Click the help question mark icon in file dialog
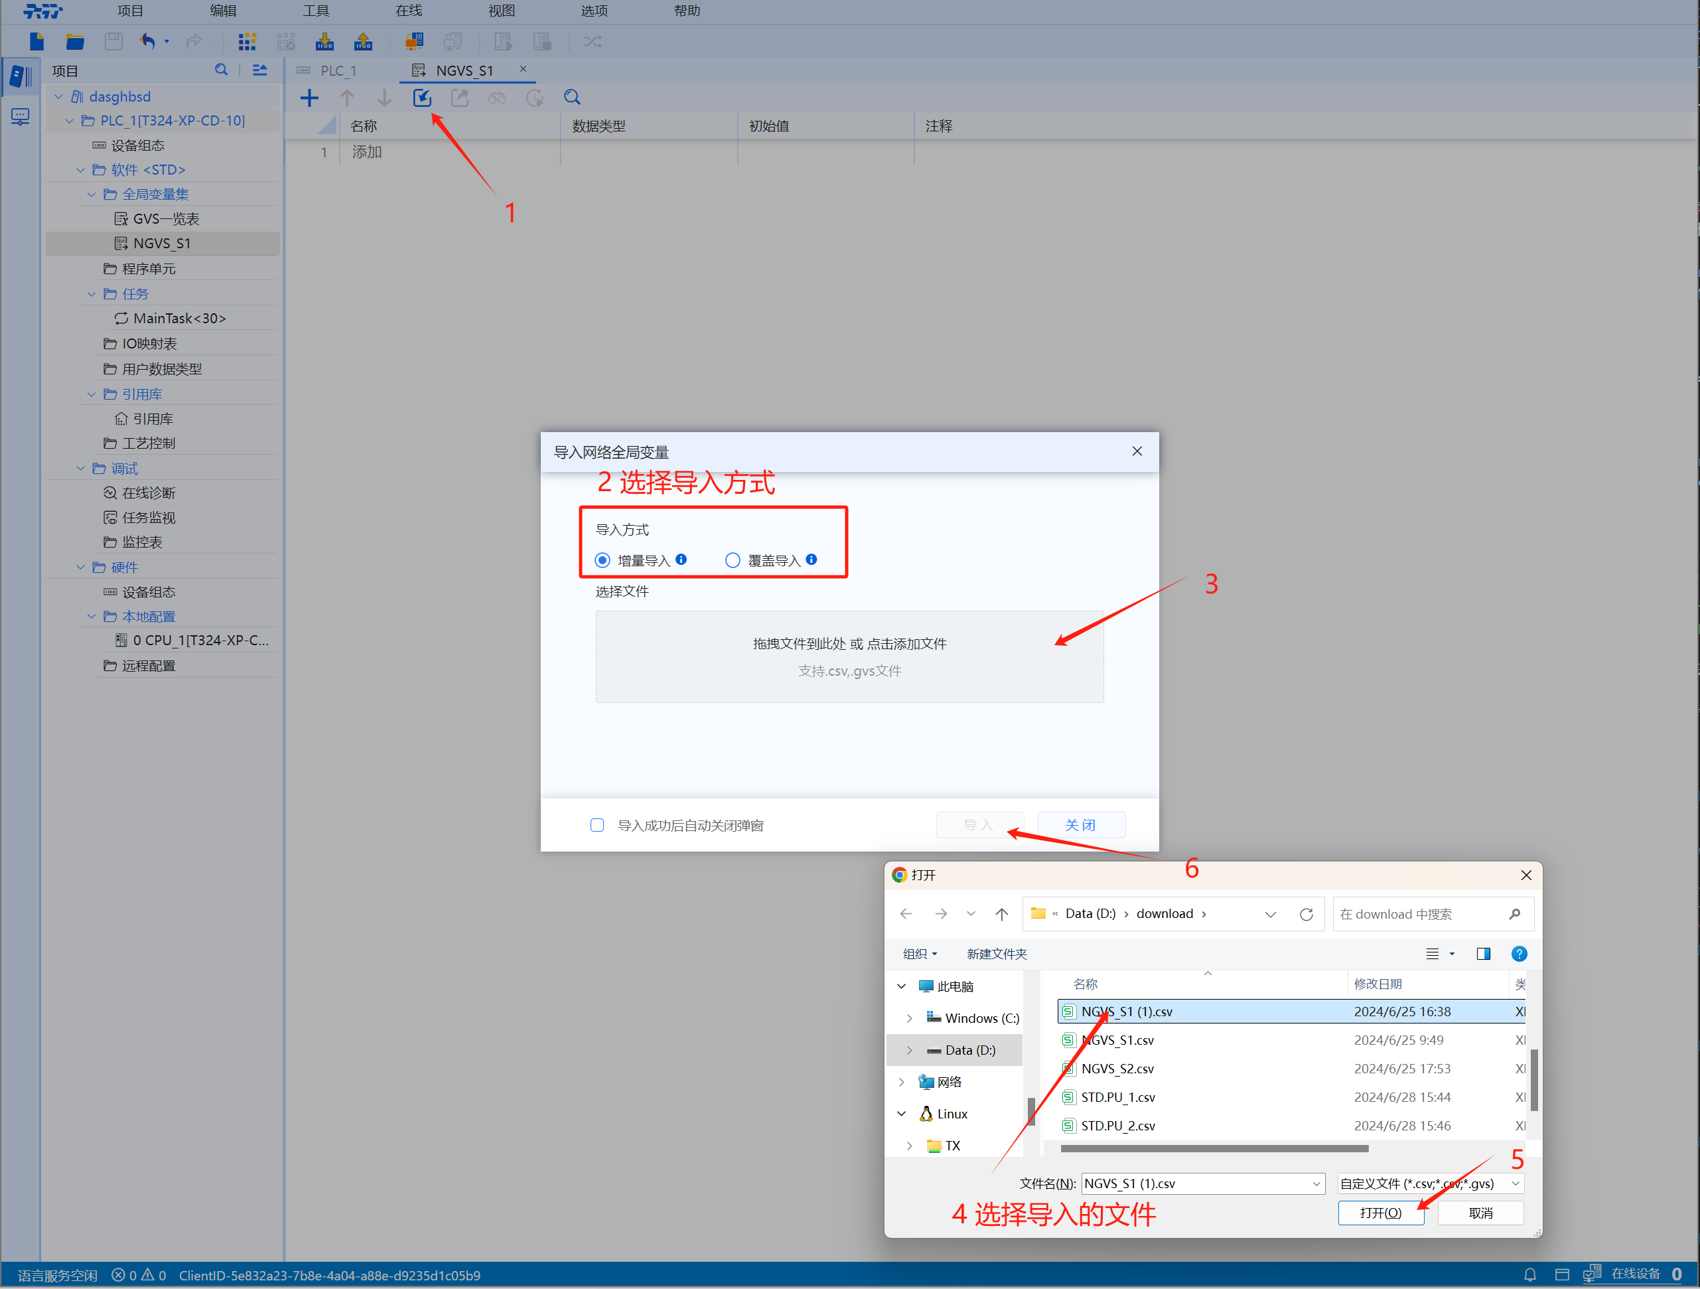This screenshot has height=1289, width=1700. 1519,954
